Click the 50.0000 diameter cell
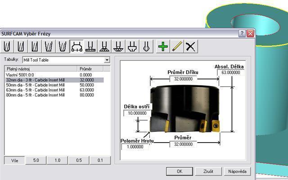 pyautogui.click(x=87, y=85)
